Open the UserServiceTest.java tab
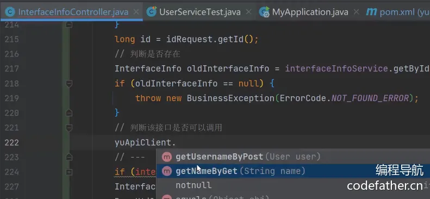The width and height of the screenshot is (430, 199). coord(200,12)
